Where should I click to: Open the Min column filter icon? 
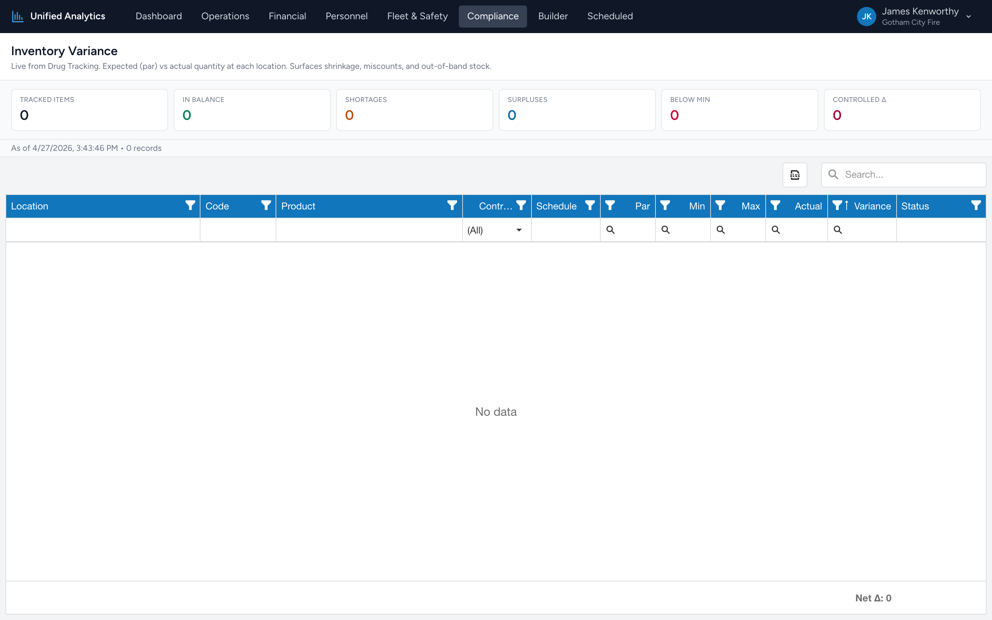point(665,205)
